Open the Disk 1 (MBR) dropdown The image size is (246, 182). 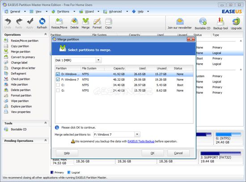point(98,60)
